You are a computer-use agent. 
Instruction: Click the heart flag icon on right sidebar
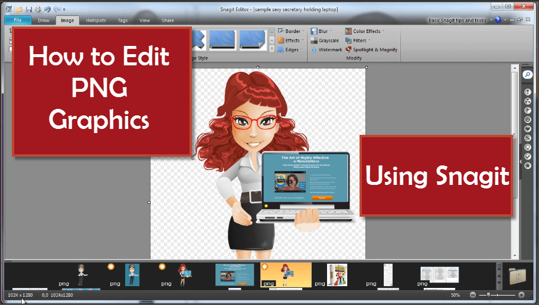click(x=527, y=128)
